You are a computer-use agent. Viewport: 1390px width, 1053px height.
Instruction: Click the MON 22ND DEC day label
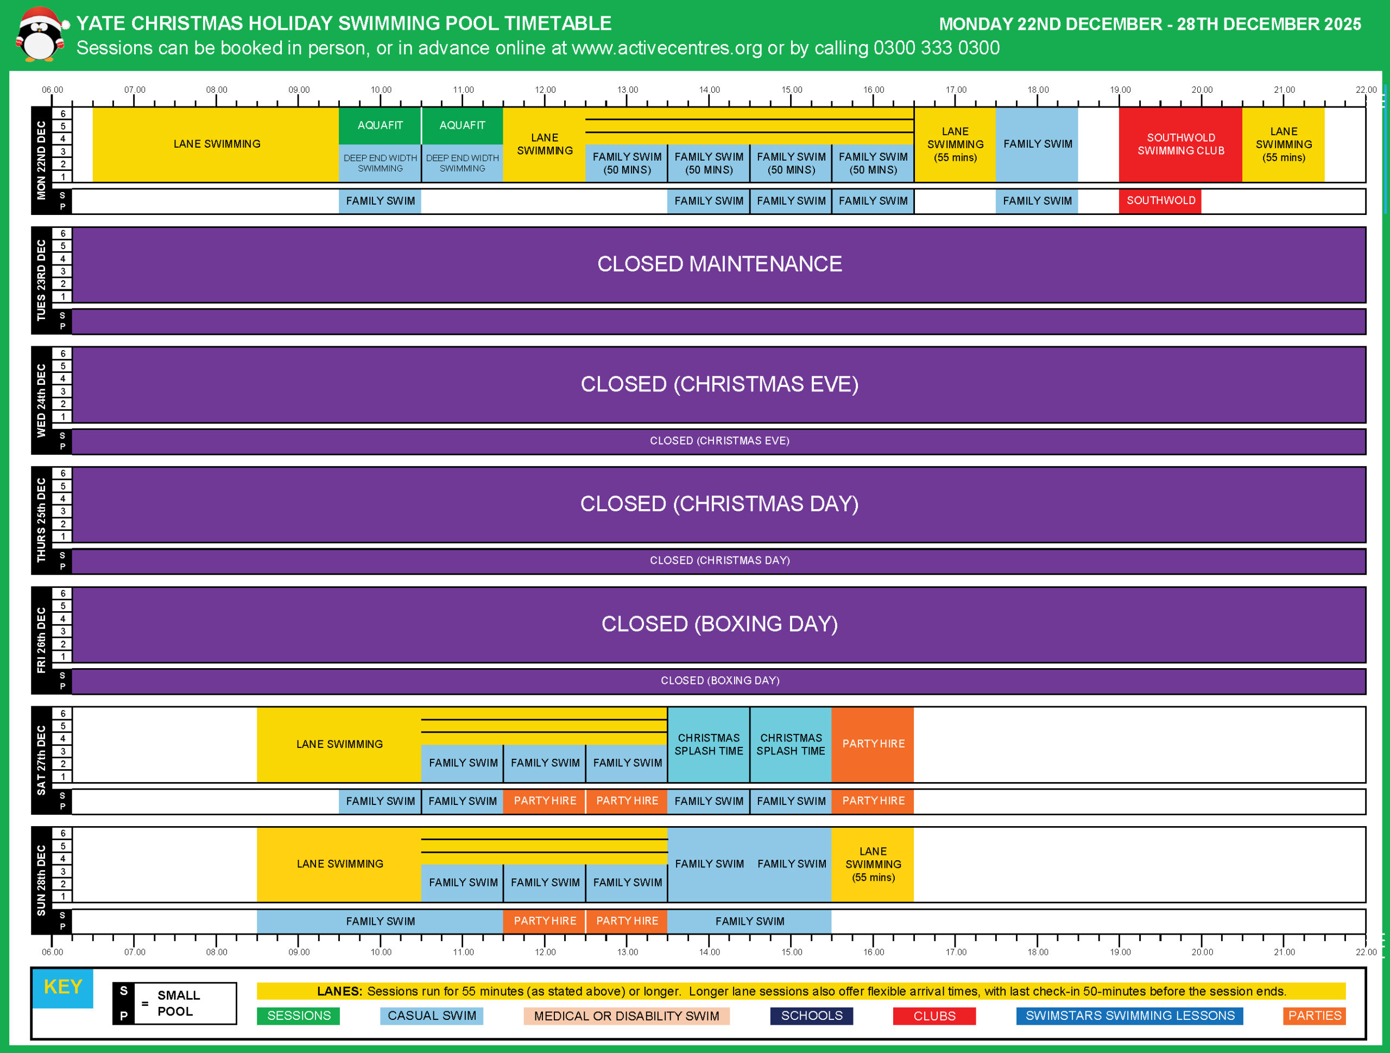point(41,161)
